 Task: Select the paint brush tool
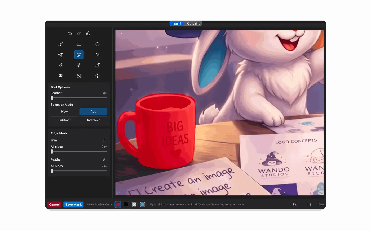(60, 44)
